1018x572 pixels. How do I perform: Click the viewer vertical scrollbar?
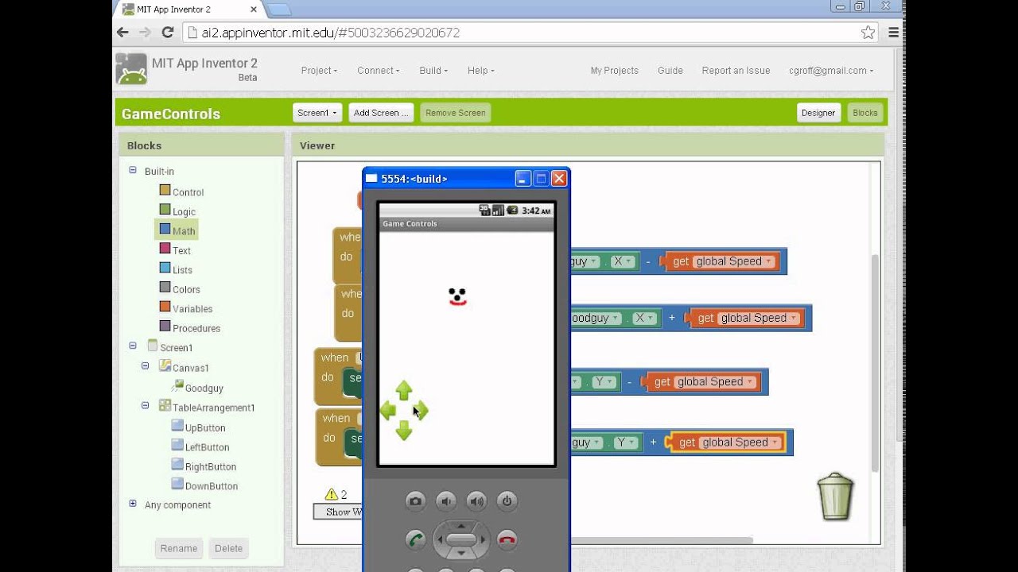click(876, 361)
